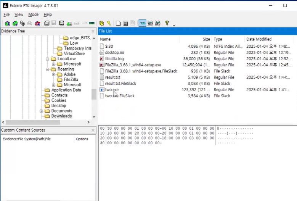
Task: Click the Capture Memory chip icon
Action: (x=92, y=23)
